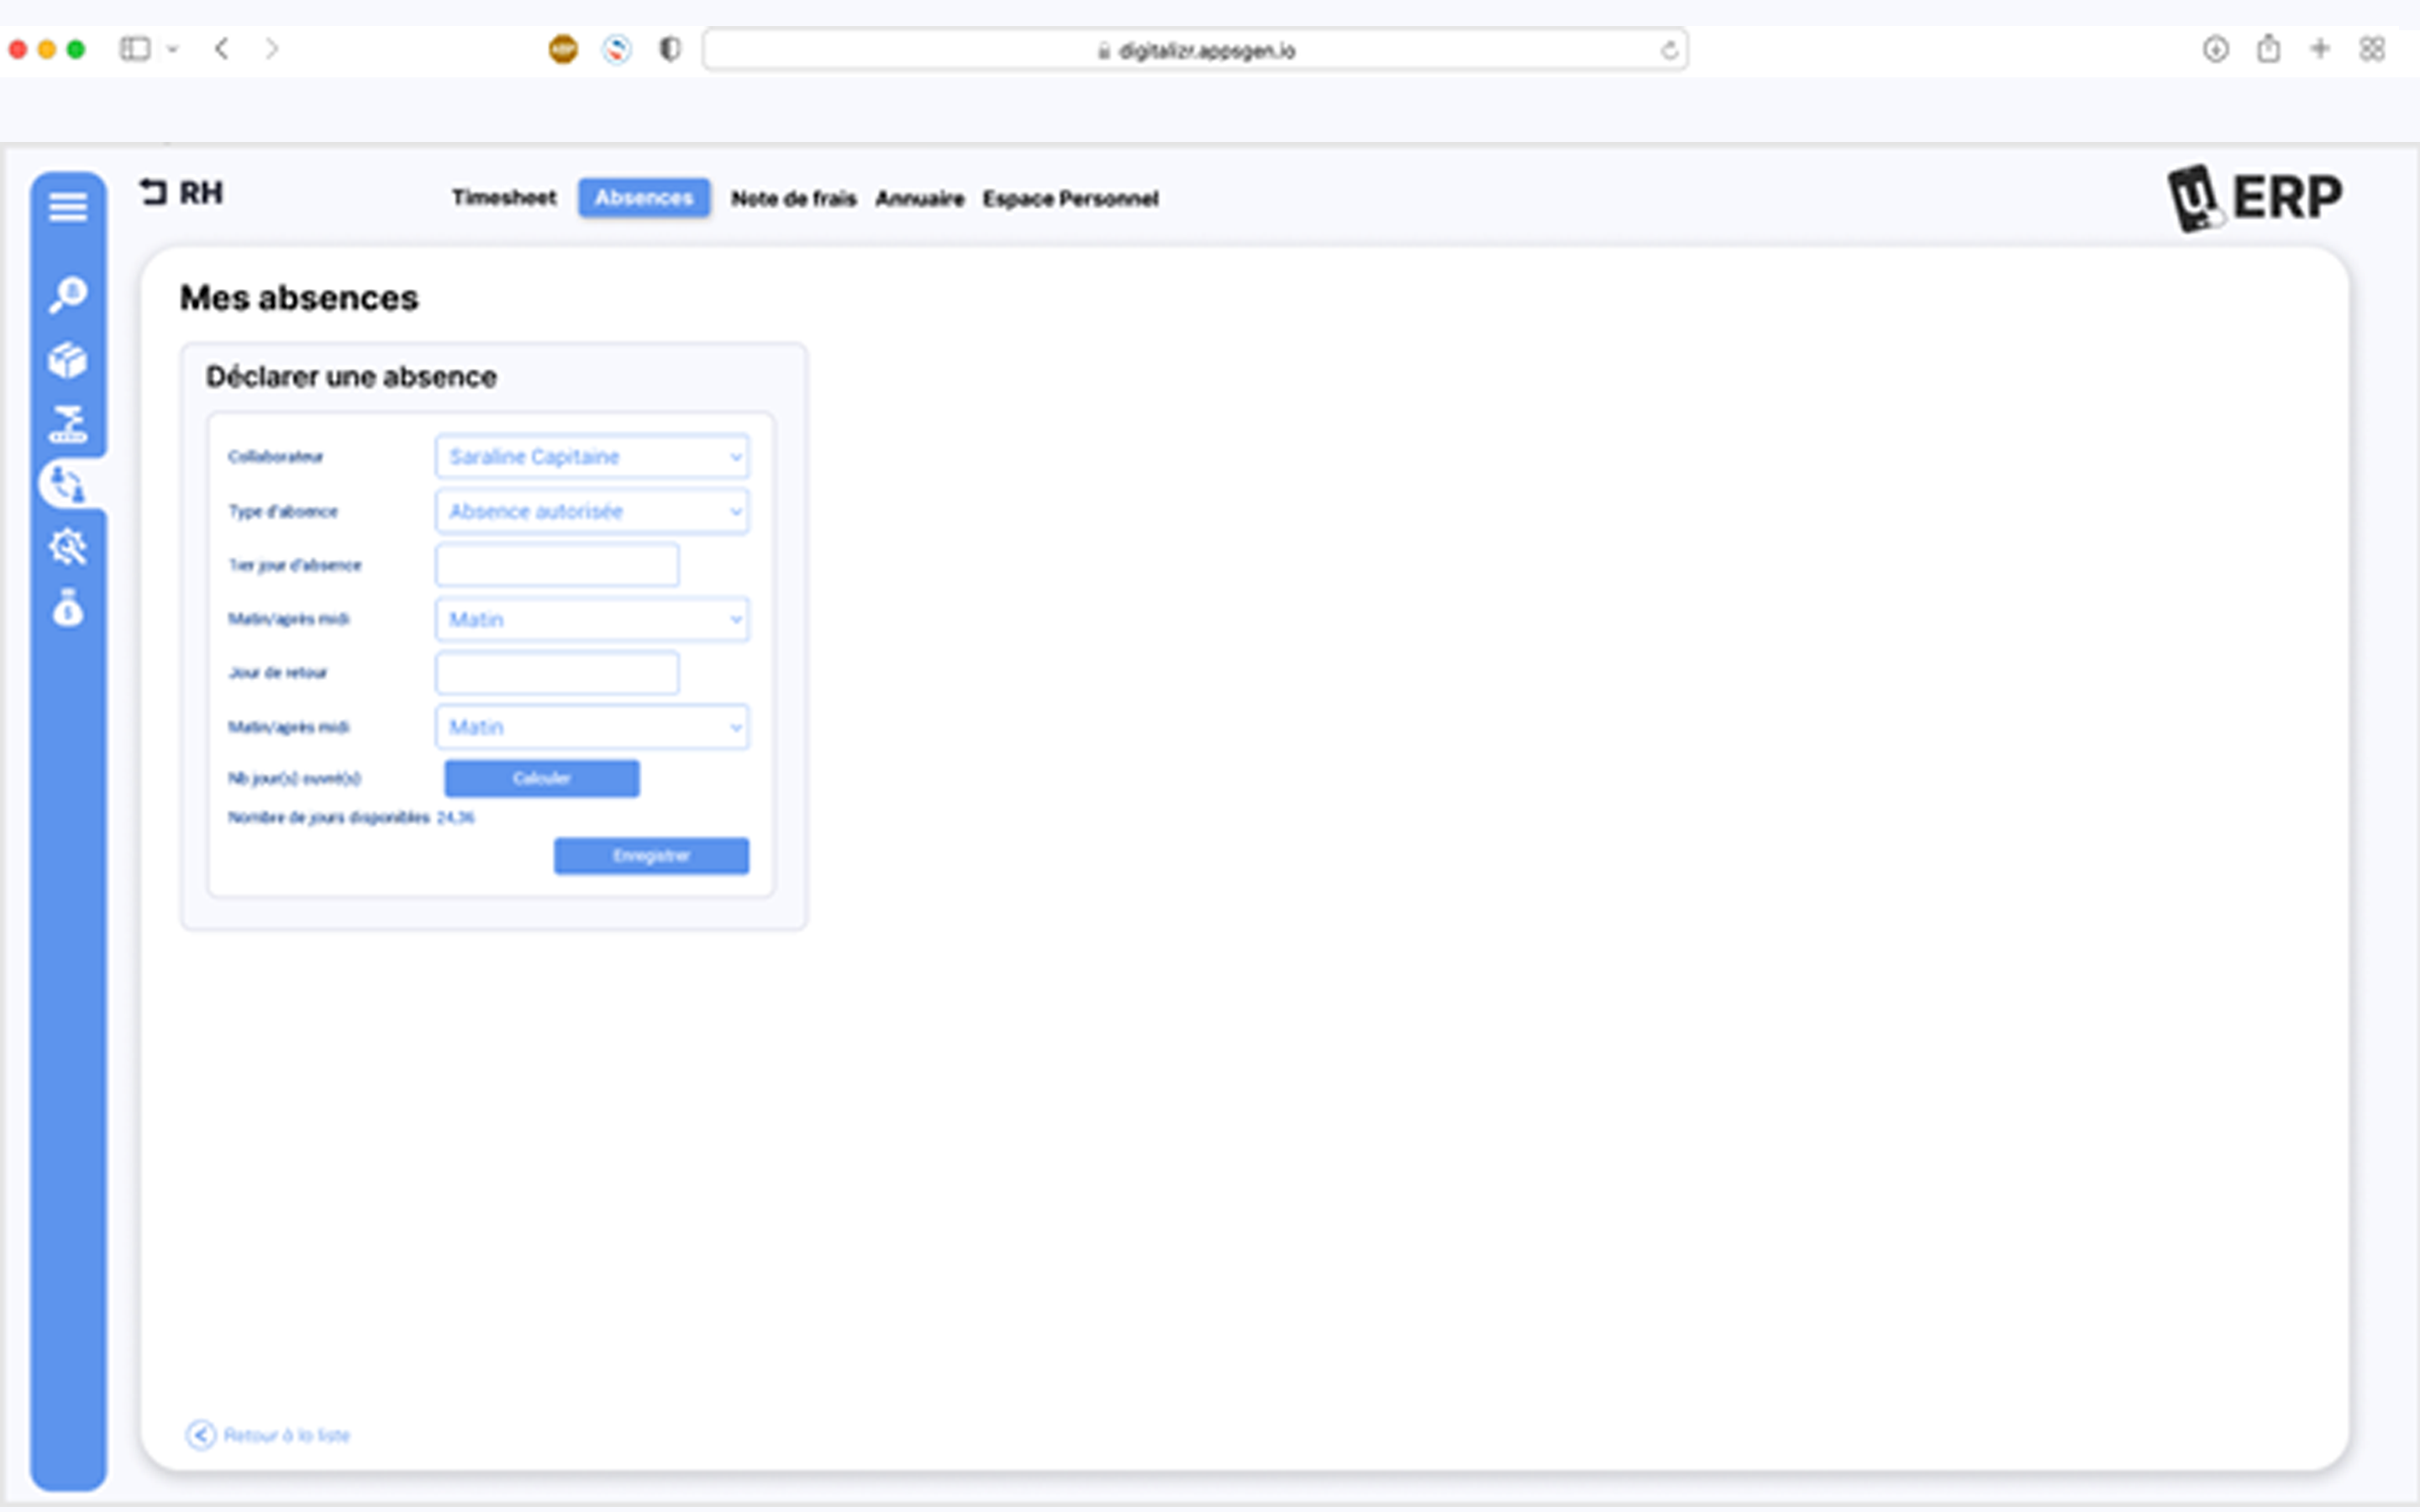
Task: Open a new tab with the plus icon
Action: [x=2321, y=49]
